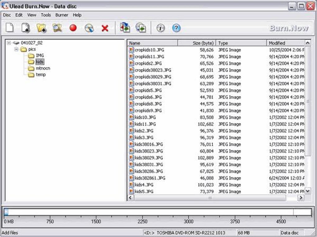Open the Disc menu
Image resolution: width=317 pixels, height=237 pixels.
[x=7, y=15]
